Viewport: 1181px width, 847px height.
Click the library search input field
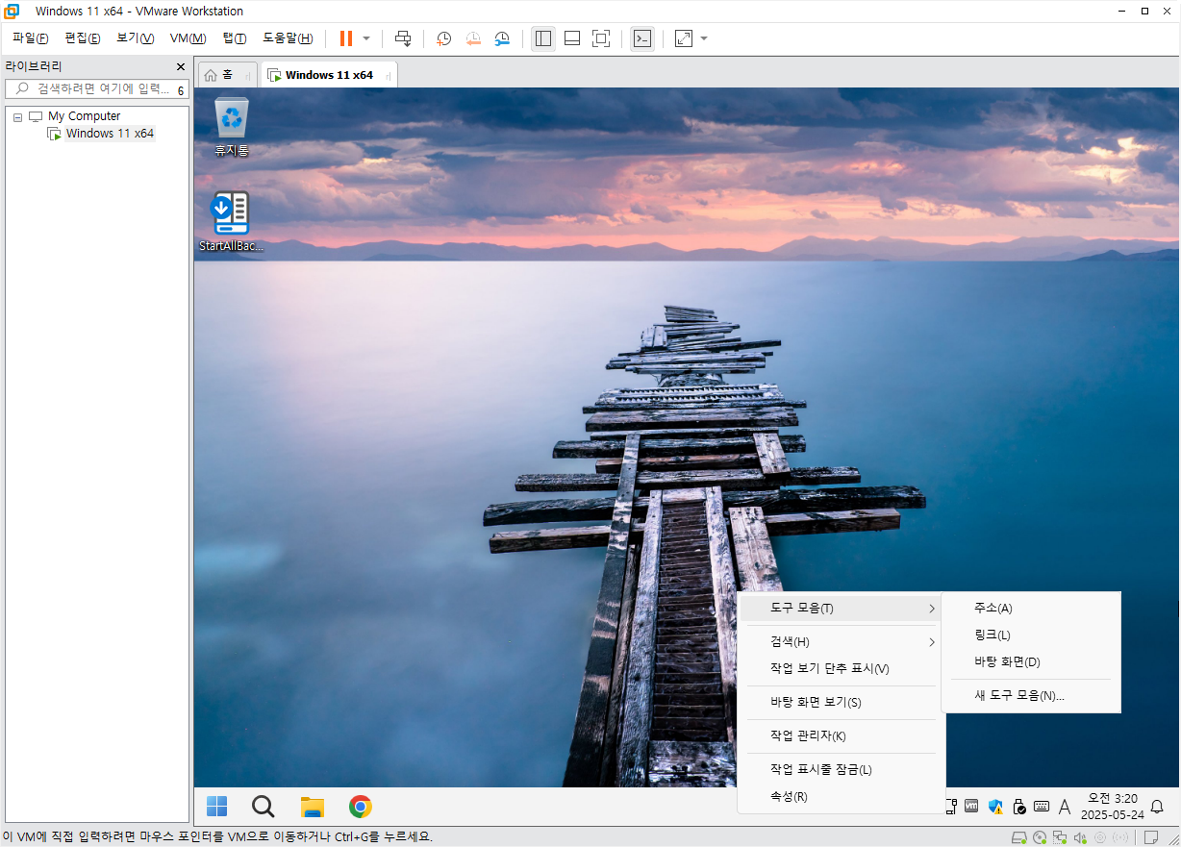96,88
